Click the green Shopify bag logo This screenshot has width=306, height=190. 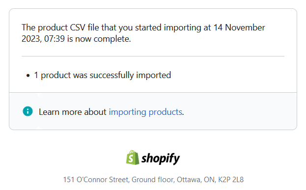point(133,158)
